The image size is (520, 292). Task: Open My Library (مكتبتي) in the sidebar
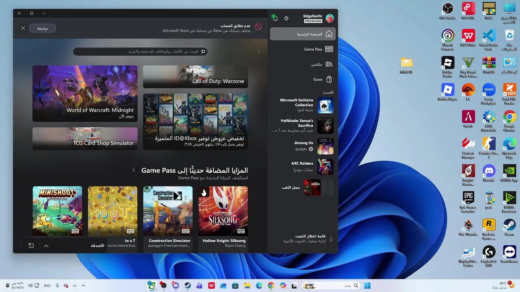pos(303,64)
